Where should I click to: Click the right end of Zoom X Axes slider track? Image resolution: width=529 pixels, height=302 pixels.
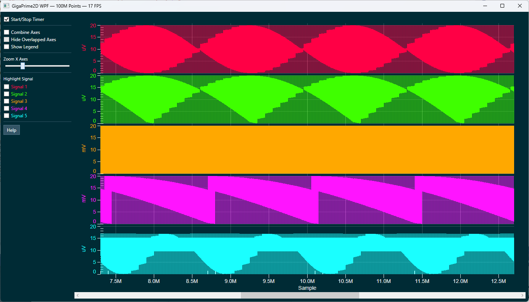click(69, 66)
